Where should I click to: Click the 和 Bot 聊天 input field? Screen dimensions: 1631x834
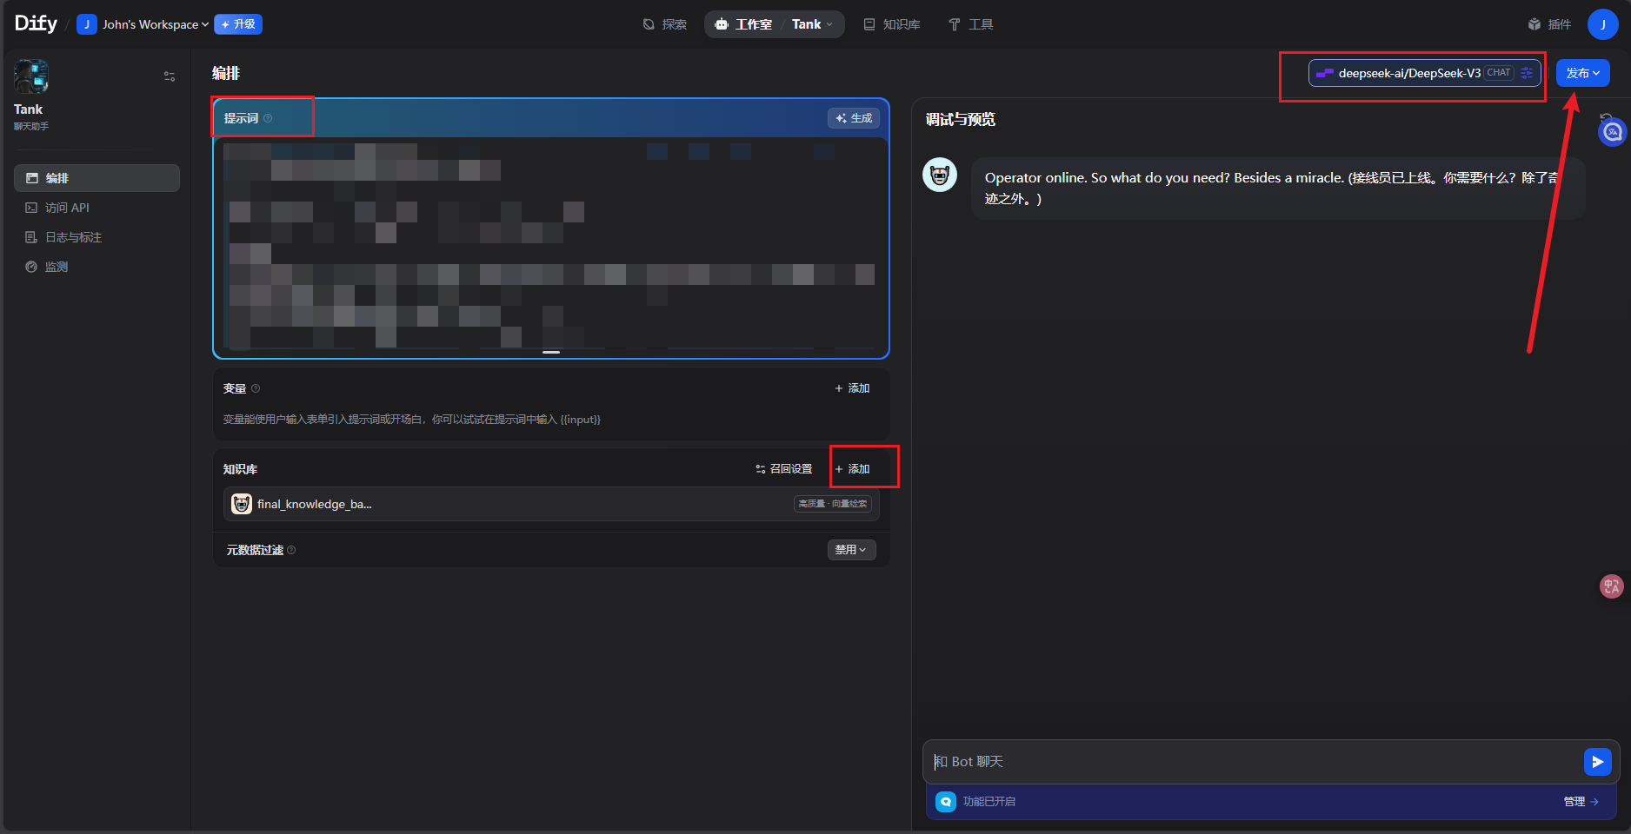1252,762
